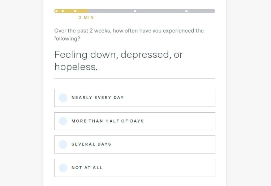Select the 'Not at all' radio circle
This screenshot has width=271, height=186.
tap(63, 168)
